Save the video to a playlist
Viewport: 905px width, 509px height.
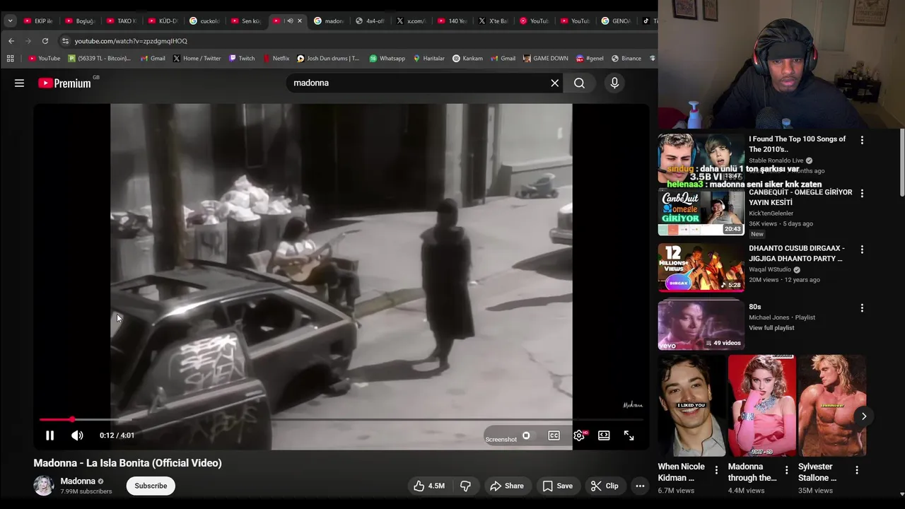pos(557,486)
